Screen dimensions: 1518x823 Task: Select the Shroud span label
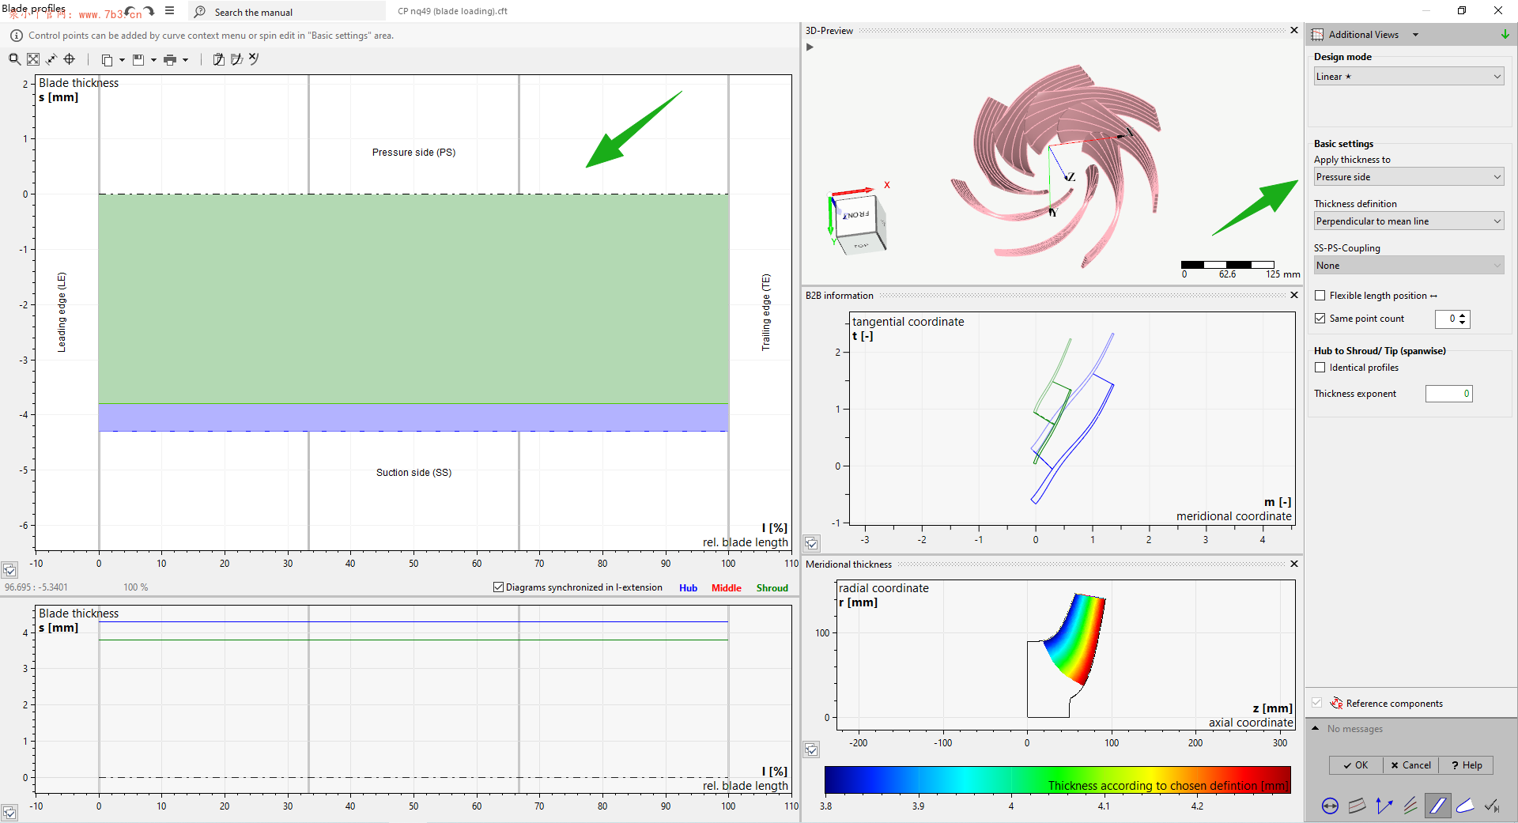pyautogui.click(x=772, y=588)
